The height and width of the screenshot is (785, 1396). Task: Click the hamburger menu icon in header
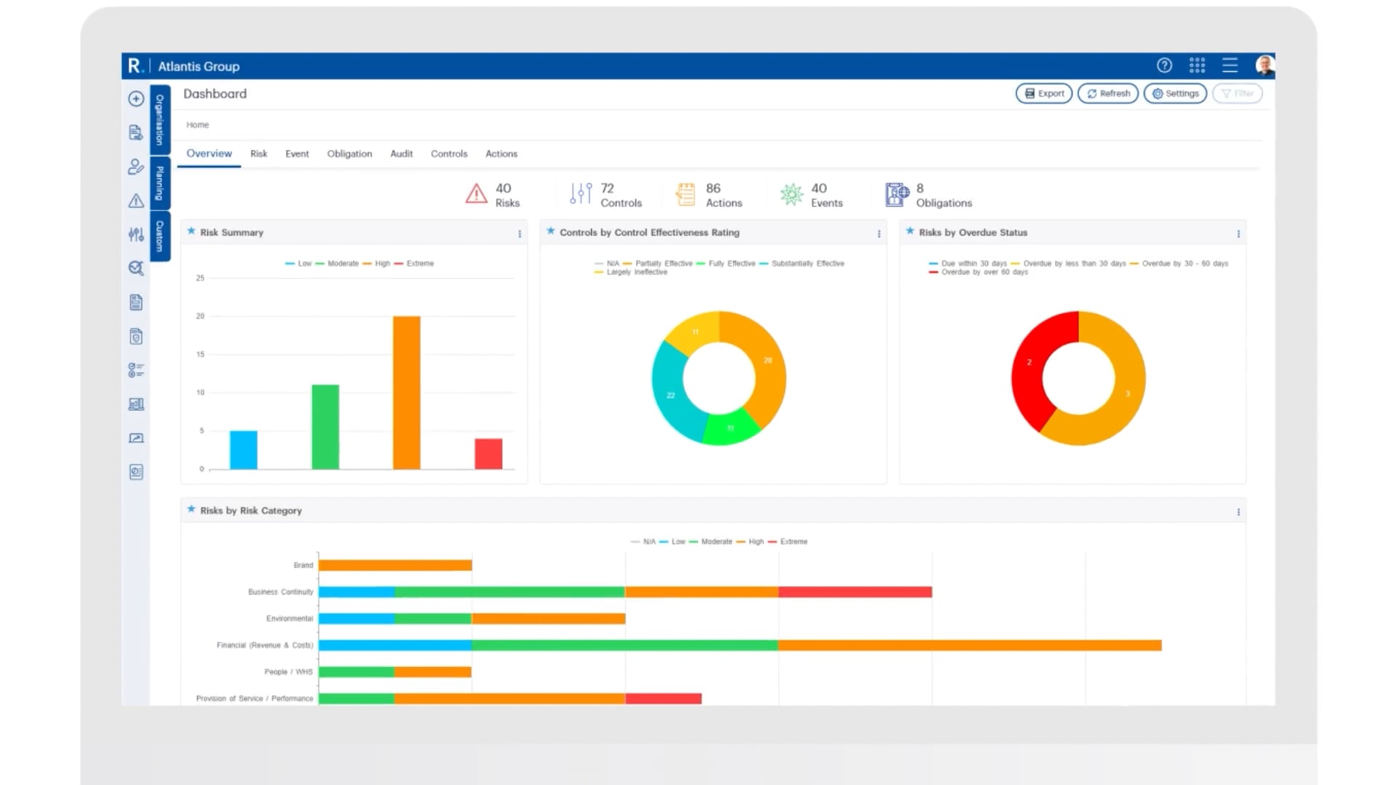pyautogui.click(x=1229, y=65)
